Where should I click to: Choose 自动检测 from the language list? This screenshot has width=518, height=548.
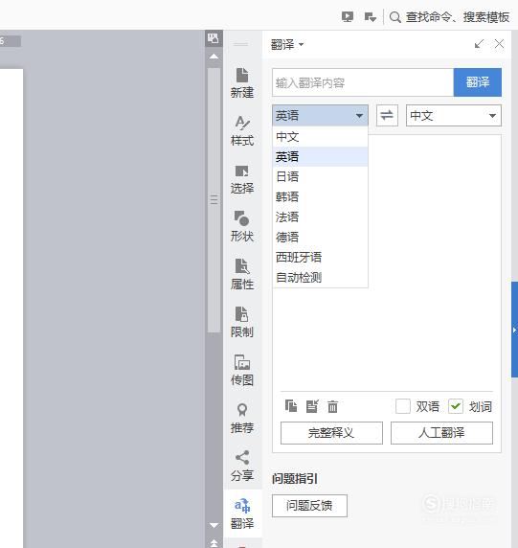coord(320,278)
